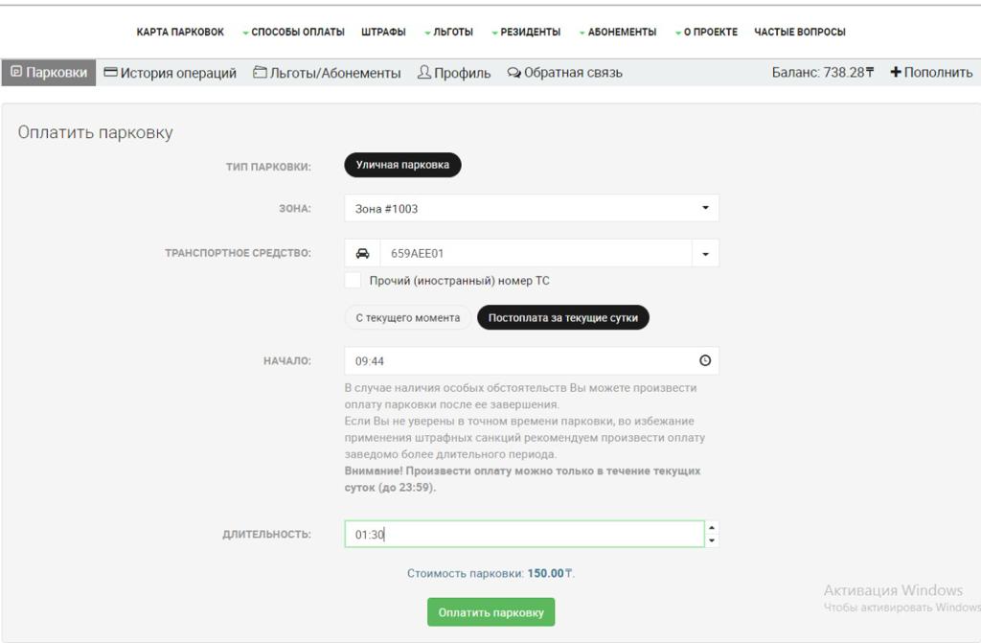Select Постоплата за текущие сутки option
Screen dimensions: 981x643
pyautogui.click(x=563, y=317)
